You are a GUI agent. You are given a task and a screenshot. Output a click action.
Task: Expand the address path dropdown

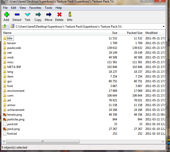click(x=163, y=26)
